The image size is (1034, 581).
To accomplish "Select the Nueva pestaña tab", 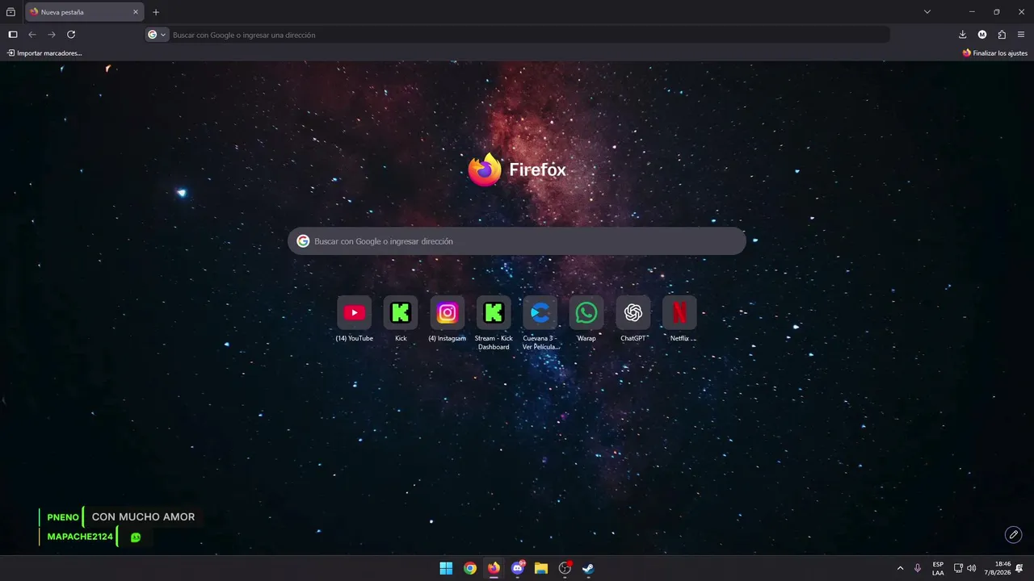I will 84,12.
